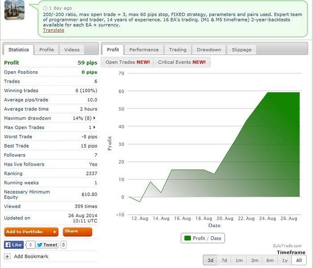Select the 3d timeframe button

(210, 260)
